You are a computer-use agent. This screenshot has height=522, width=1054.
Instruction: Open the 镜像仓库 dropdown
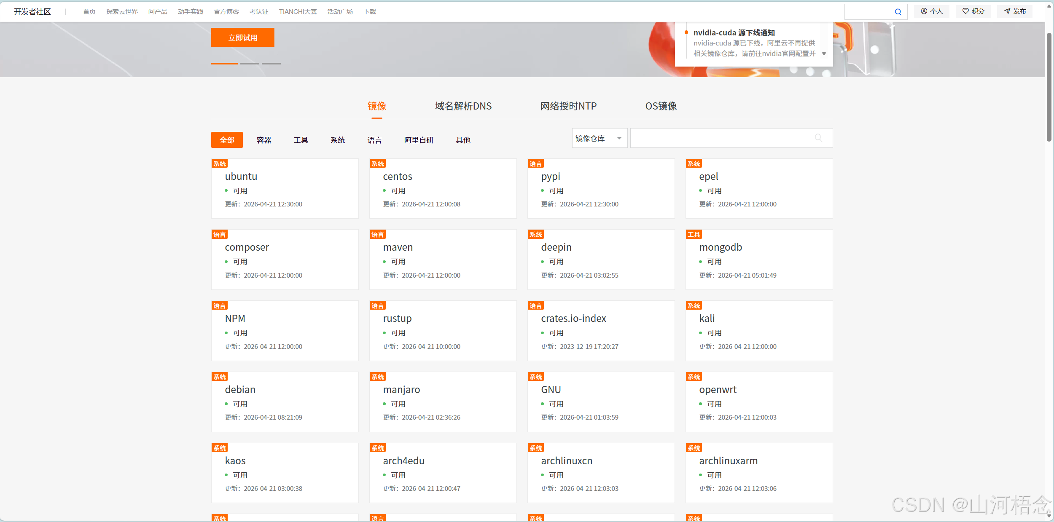(600, 138)
